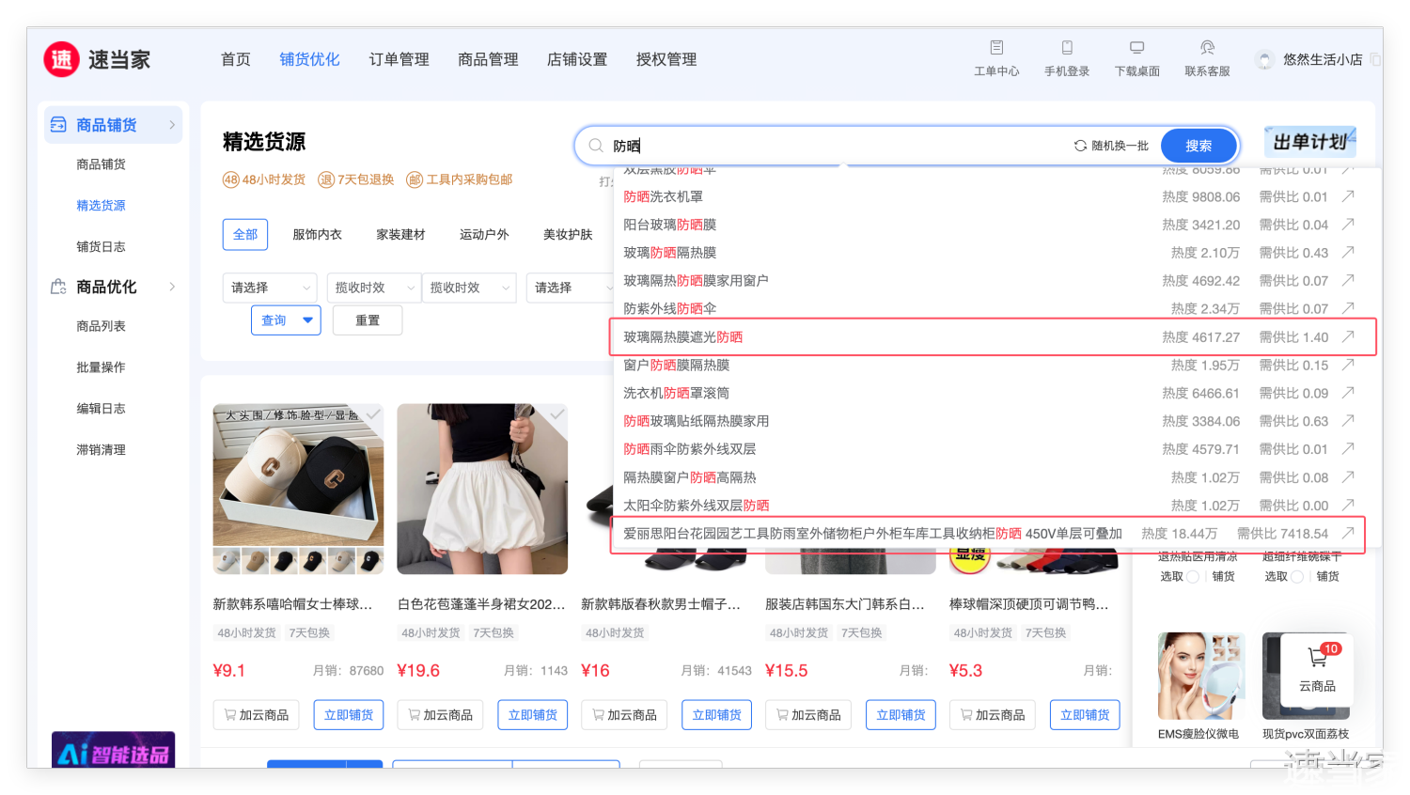Click the 随机换一批 refresh icon
This screenshot has height=795, width=1410.
point(1080,146)
